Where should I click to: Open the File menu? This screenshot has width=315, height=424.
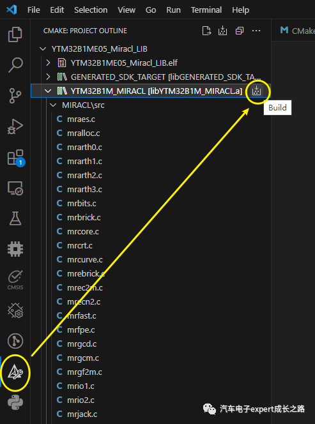pos(34,10)
